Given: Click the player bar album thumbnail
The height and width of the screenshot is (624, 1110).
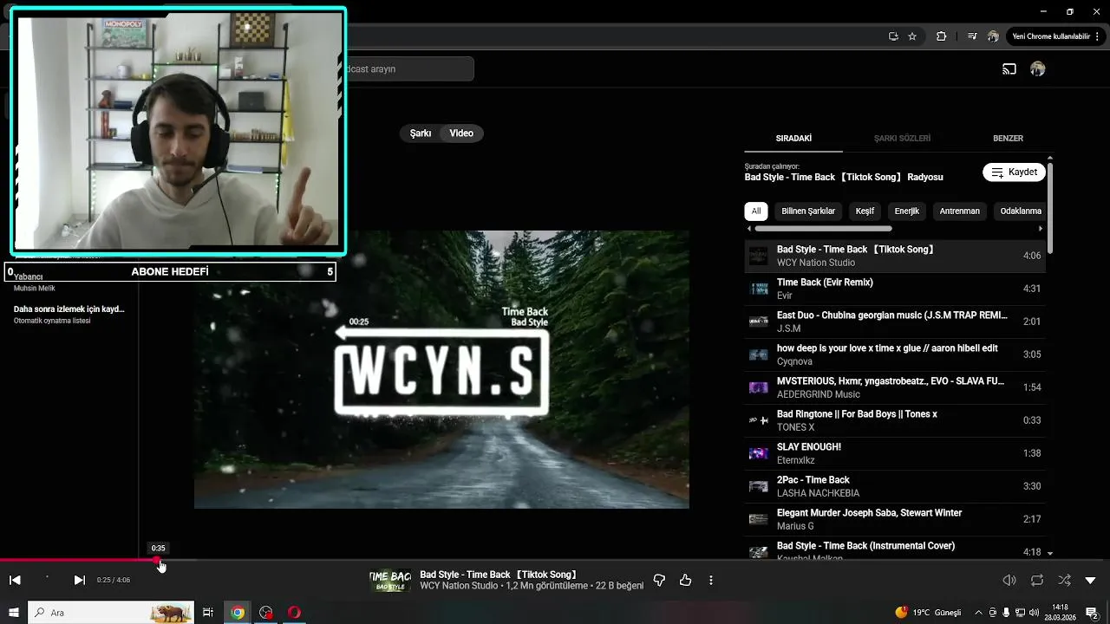Looking at the screenshot, I should point(390,580).
